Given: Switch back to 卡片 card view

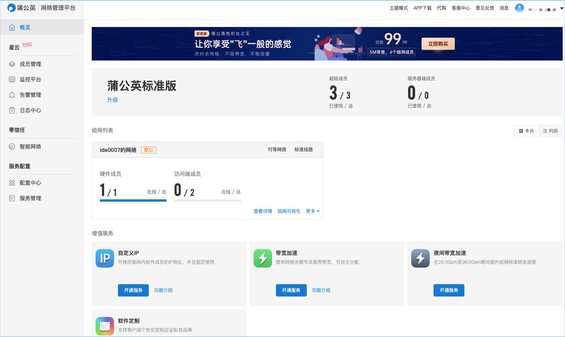Looking at the screenshot, I should tap(526, 131).
